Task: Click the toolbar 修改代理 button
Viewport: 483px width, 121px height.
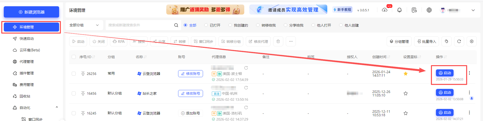Action: [258, 41]
